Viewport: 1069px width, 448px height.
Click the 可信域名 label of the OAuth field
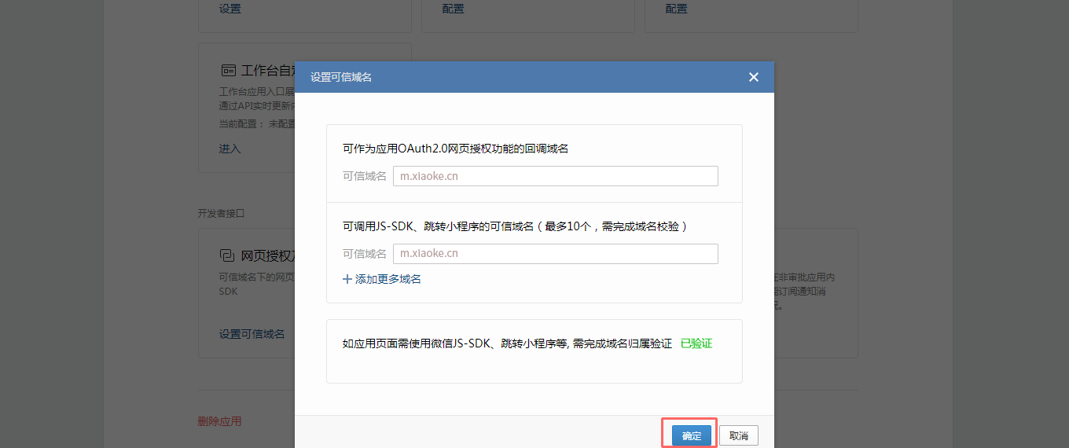tap(365, 176)
